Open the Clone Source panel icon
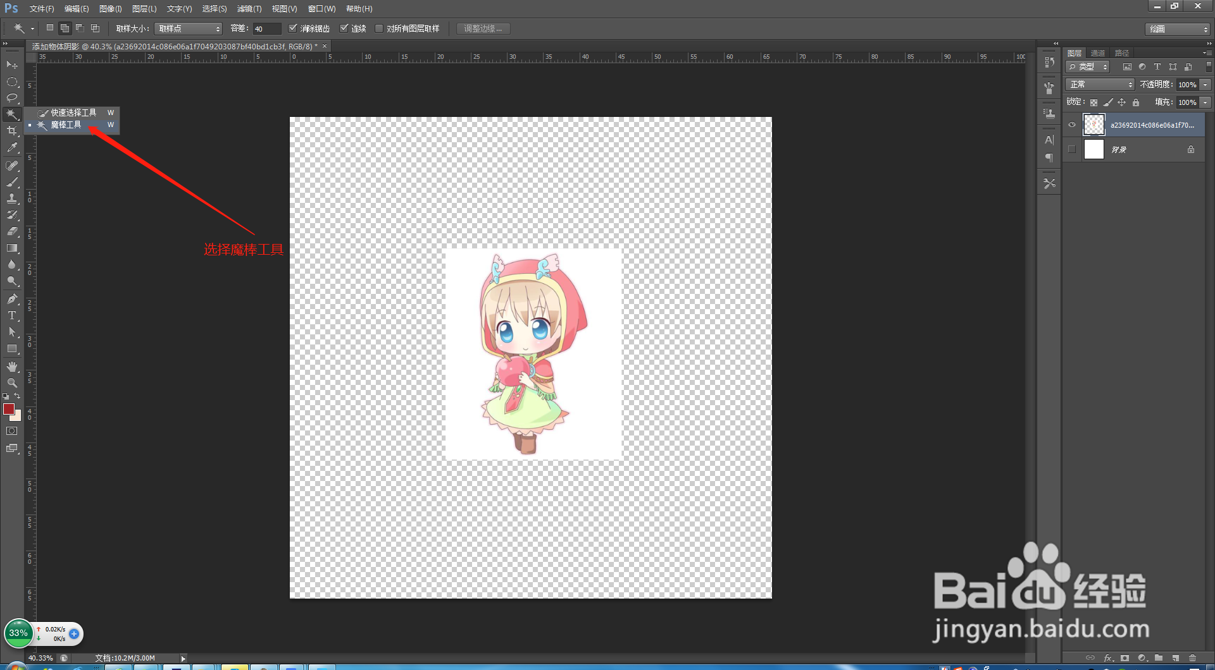Image resolution: width=1215 pixels, height=670 pixels. pos(1049,114)
